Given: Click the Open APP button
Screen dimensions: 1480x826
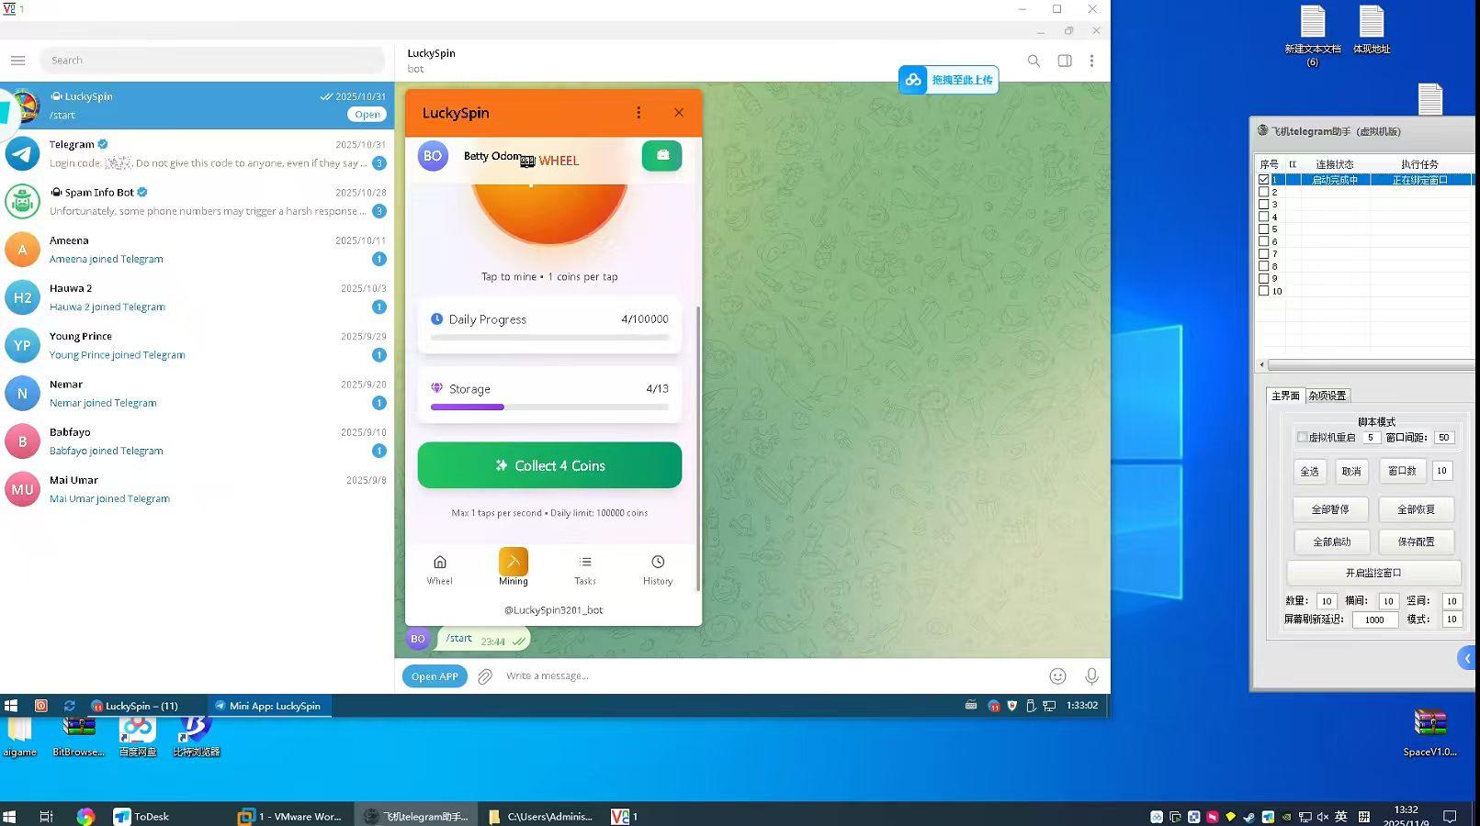Looking at the screenshot, I should 435,676.
